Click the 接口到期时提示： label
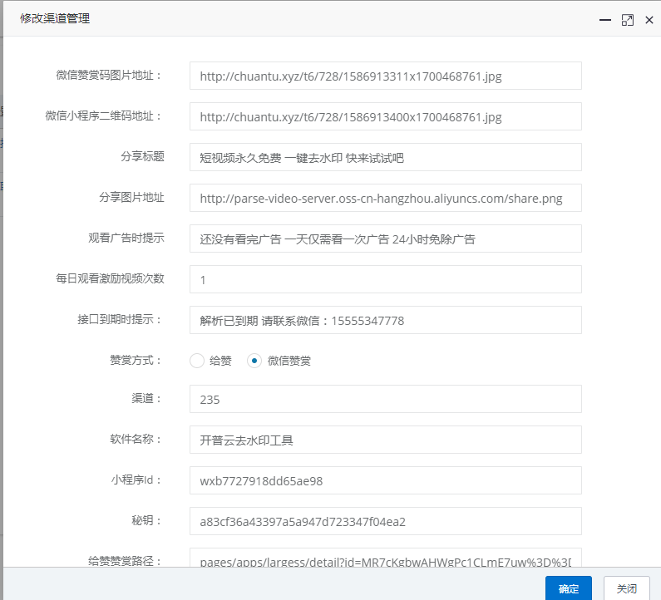This screenshot has height=600, width=661. click(120, 319)
